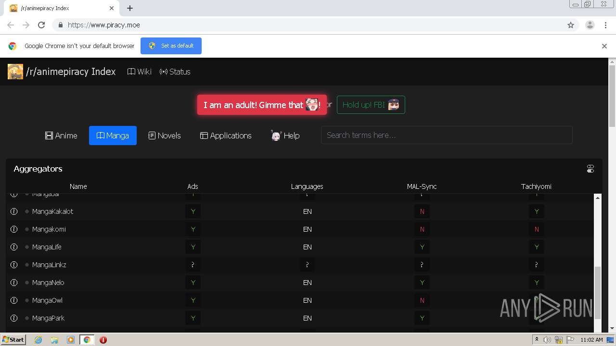Viewport: 616px width, 346px height.
Task: Sort by Tachiyomi column header
Action: point(536,186)
